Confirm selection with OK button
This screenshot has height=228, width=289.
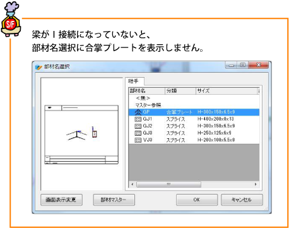coord(197,200)
